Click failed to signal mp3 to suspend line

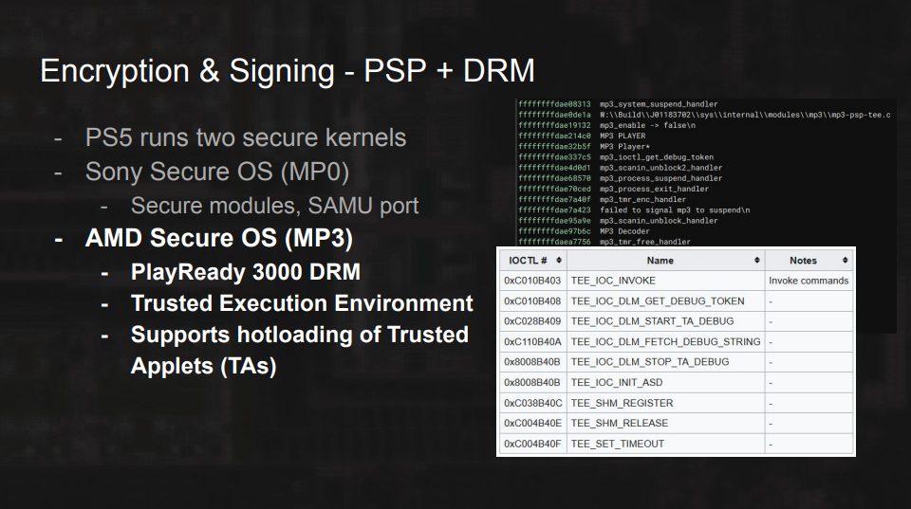(x=634, y=210)
